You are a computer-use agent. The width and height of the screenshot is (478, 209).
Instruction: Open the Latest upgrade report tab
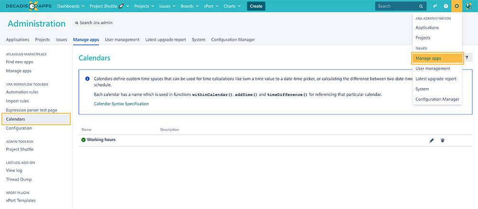pos(165,40)
